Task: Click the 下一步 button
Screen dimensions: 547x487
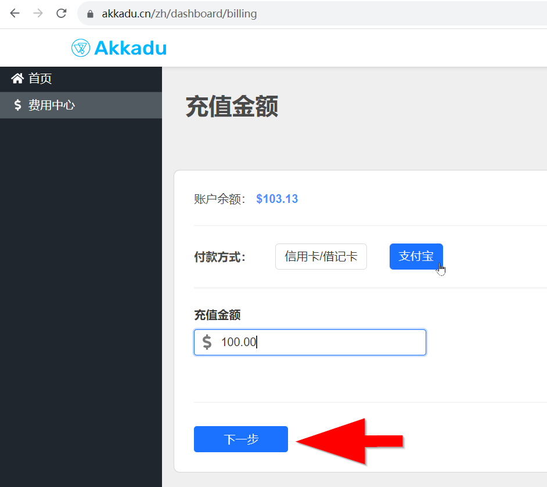Action: coord(241,439)
